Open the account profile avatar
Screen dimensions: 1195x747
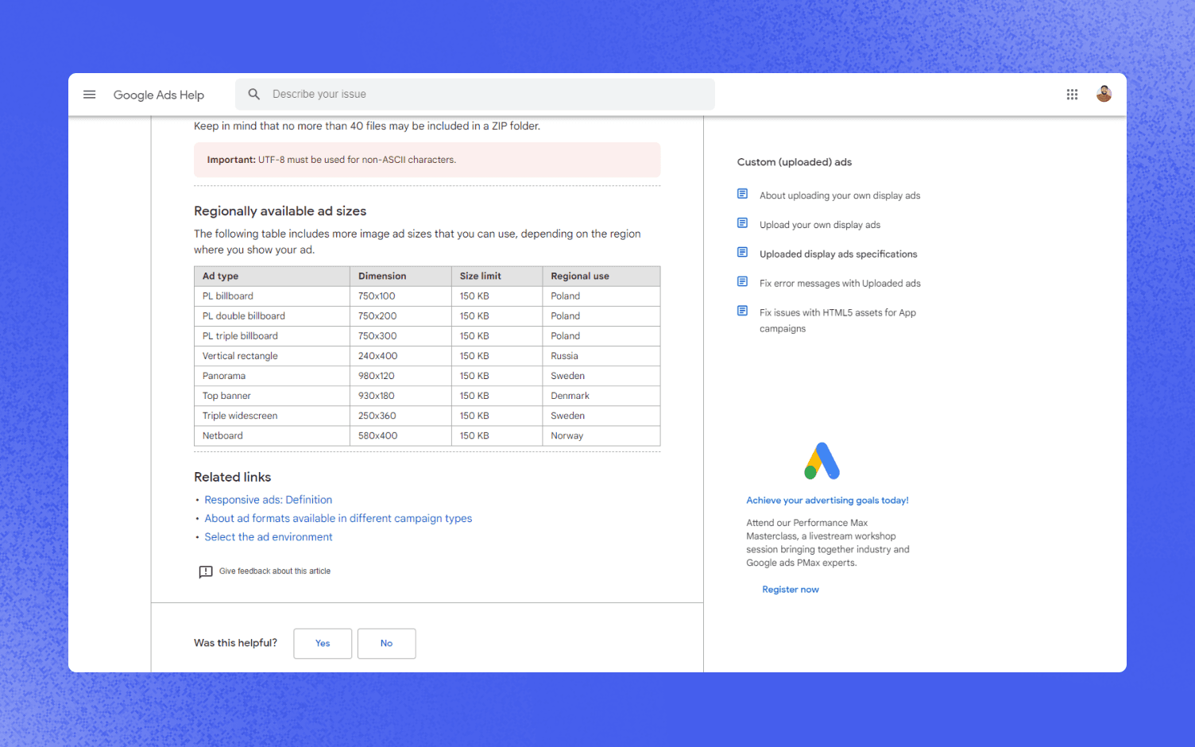click(1104, 94)
